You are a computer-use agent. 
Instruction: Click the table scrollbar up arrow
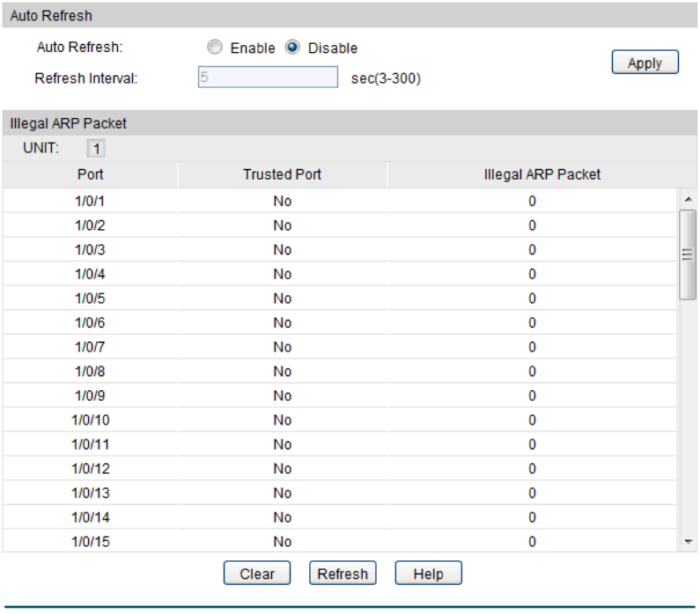[x=688, y=199]
